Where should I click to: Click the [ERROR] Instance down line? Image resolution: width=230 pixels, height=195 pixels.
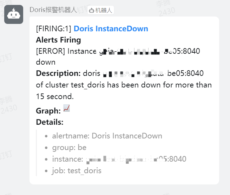[x=118, y=57]
